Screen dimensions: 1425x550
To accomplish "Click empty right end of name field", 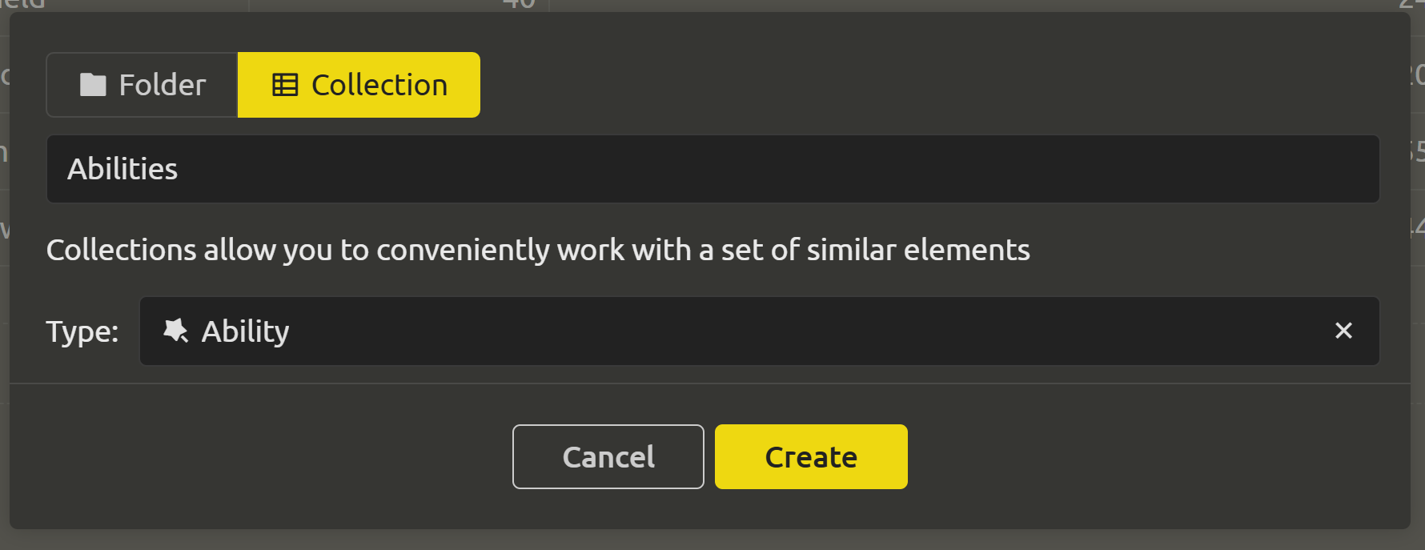I will 1201,169.
